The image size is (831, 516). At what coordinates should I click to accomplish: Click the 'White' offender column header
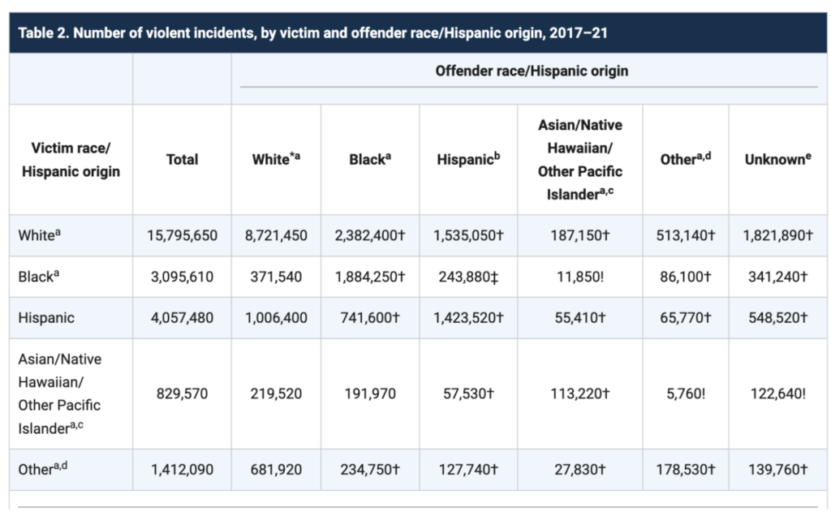click(x=275, y=159)
